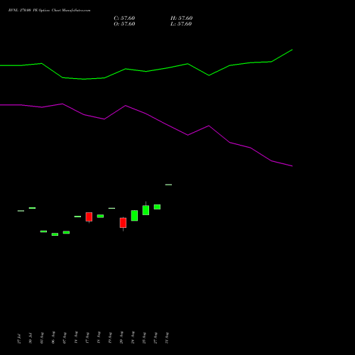
Task: Click the 31 Aug date label on axis
Action: [x=167, y=338]
